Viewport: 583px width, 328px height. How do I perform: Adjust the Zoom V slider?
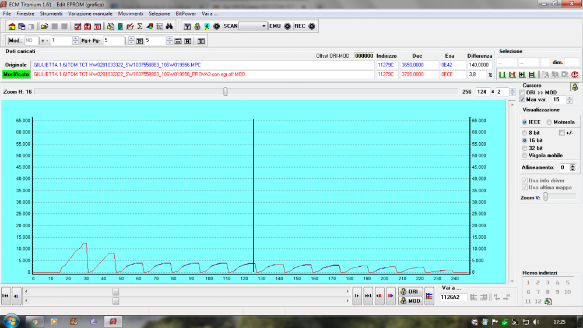pyautogui.click(x=546, y=197)
